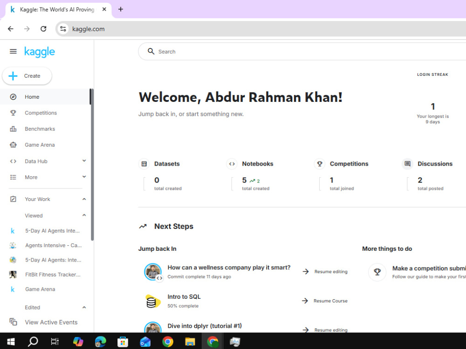Click Datasets 0 total created stat
Screen dimensions: 466x349
pos(168,184)
